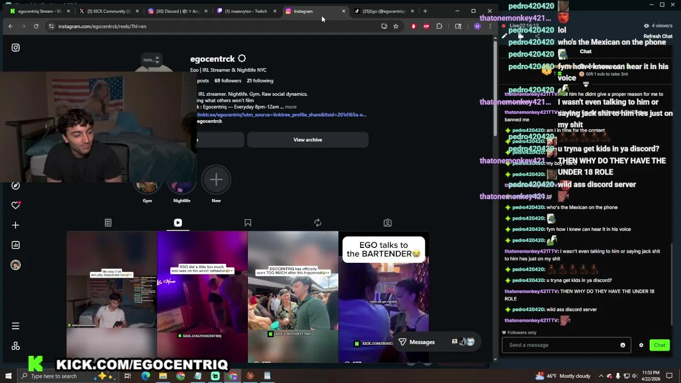Click the address bar URL
The image size is (681, 383).
pos(102,26)
